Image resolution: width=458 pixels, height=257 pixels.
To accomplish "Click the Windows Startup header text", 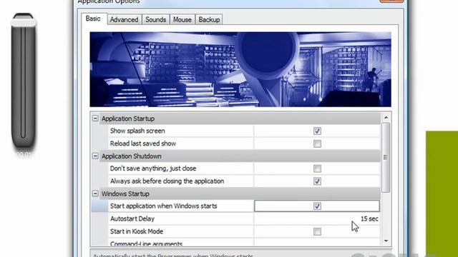I will (125, 193).
